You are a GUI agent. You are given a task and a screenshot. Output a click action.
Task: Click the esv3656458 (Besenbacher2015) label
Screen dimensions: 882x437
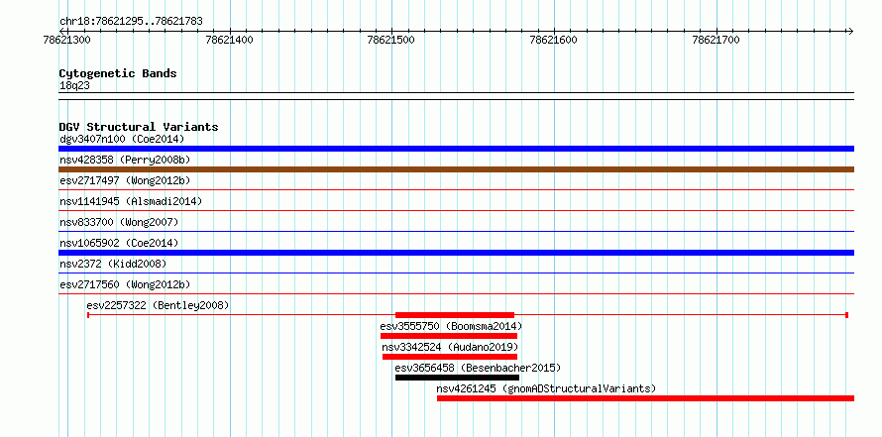pyautogui.click(x=478, y=368)
